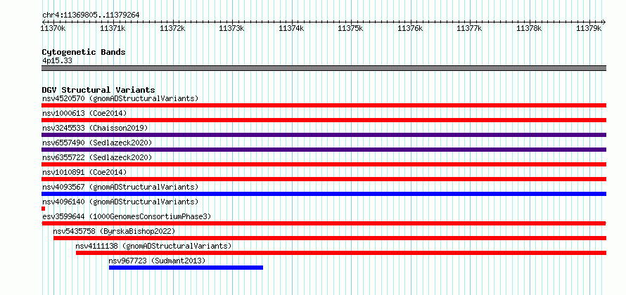The image size is (626, 295).
Task: Click the 11370k ruler tick label
Action: coord(53,28)
